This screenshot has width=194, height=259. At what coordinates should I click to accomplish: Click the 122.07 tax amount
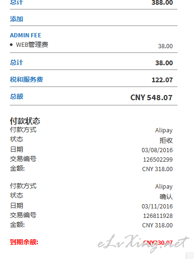pyautogui.click(x=162, y=80)
